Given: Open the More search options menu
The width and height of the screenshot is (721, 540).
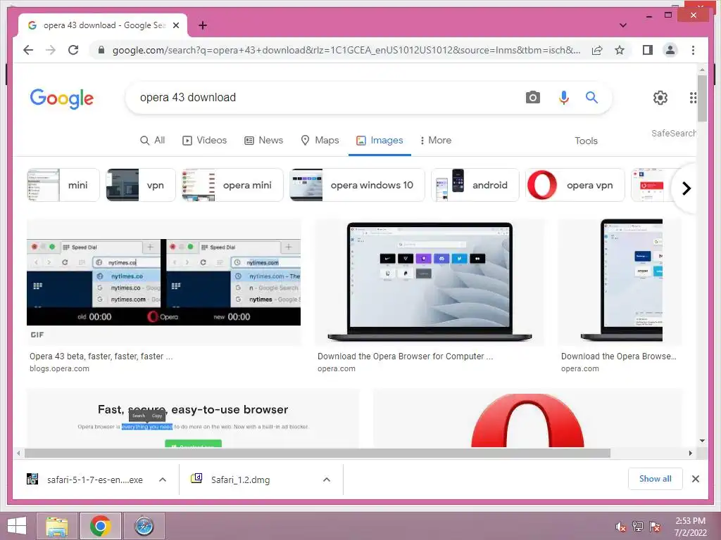Looking at the screenshot, I should (x=435, y=141).
